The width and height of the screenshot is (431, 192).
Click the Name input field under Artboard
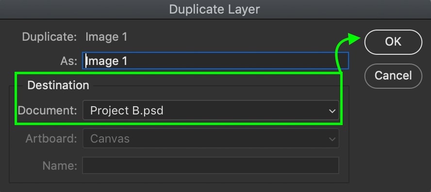click(211, 165)
